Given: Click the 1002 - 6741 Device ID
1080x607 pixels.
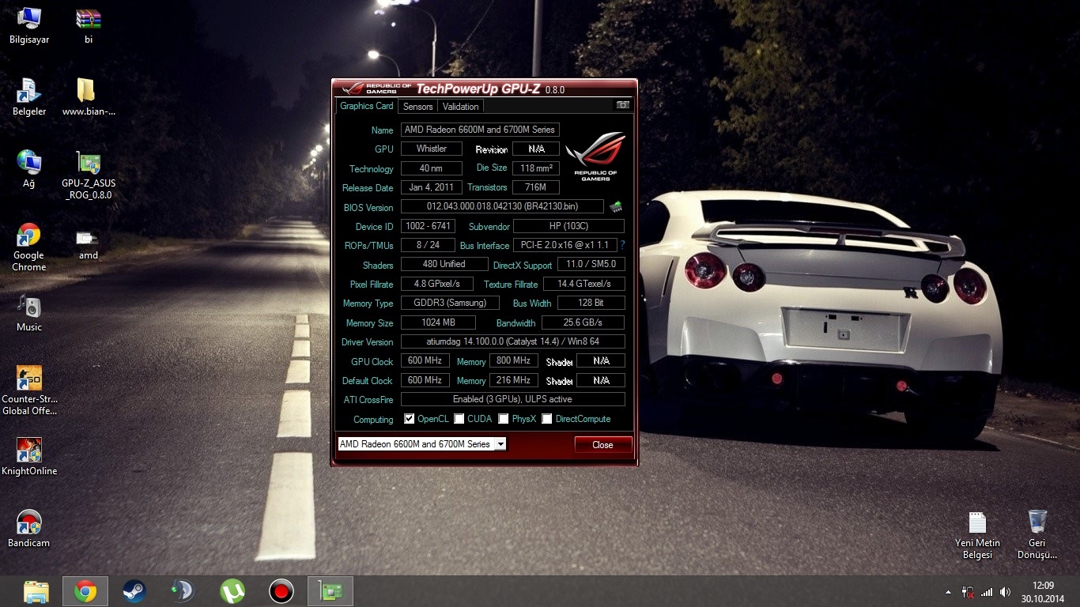Looking at the screenshot, I should tap(428, 226).
